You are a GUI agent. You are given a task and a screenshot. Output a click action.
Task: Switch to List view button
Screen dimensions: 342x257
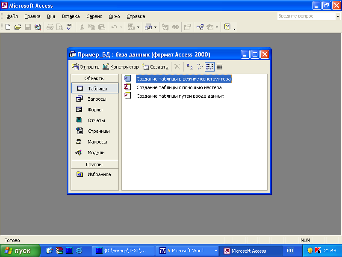pyautogui.click(x=209, y=67)
